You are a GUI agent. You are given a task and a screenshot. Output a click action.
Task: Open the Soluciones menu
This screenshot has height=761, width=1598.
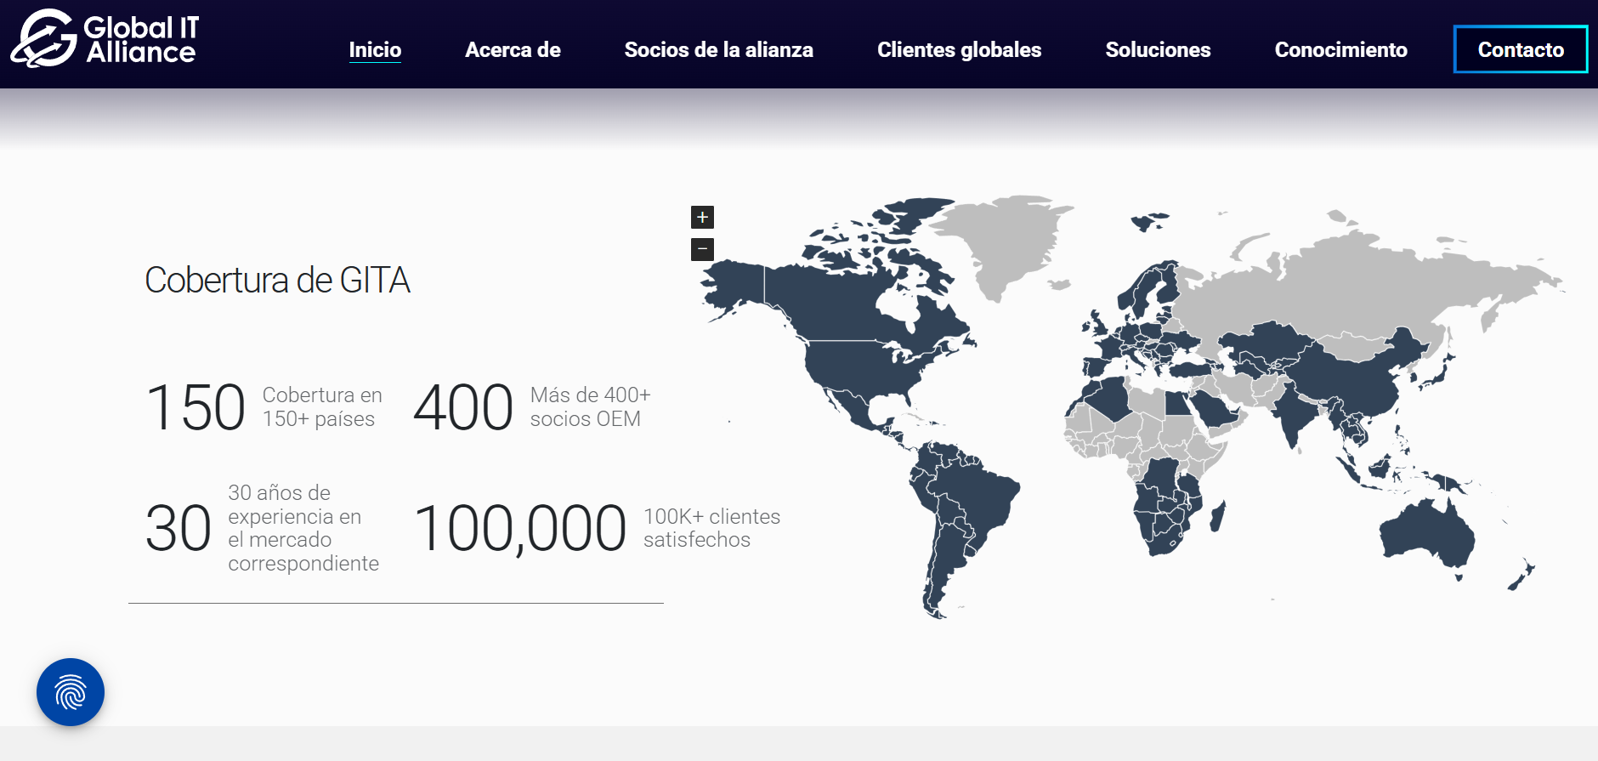(x=1158, y=49)
